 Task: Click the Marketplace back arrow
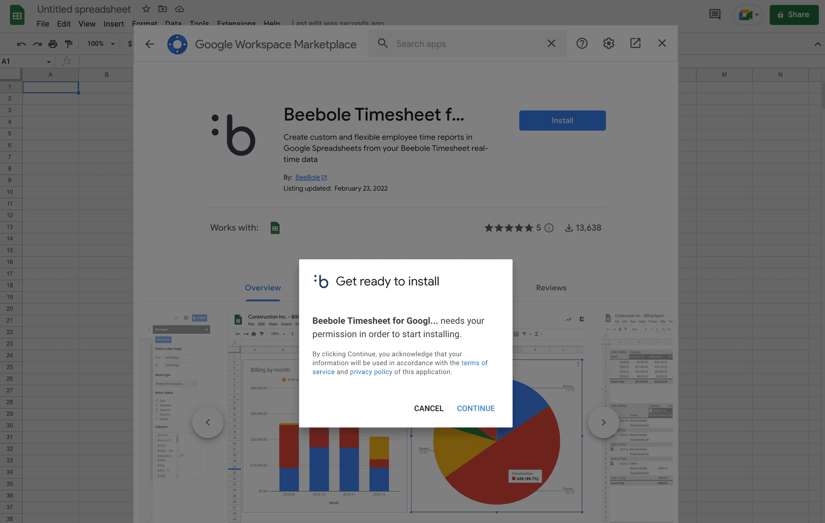(149, 43)
